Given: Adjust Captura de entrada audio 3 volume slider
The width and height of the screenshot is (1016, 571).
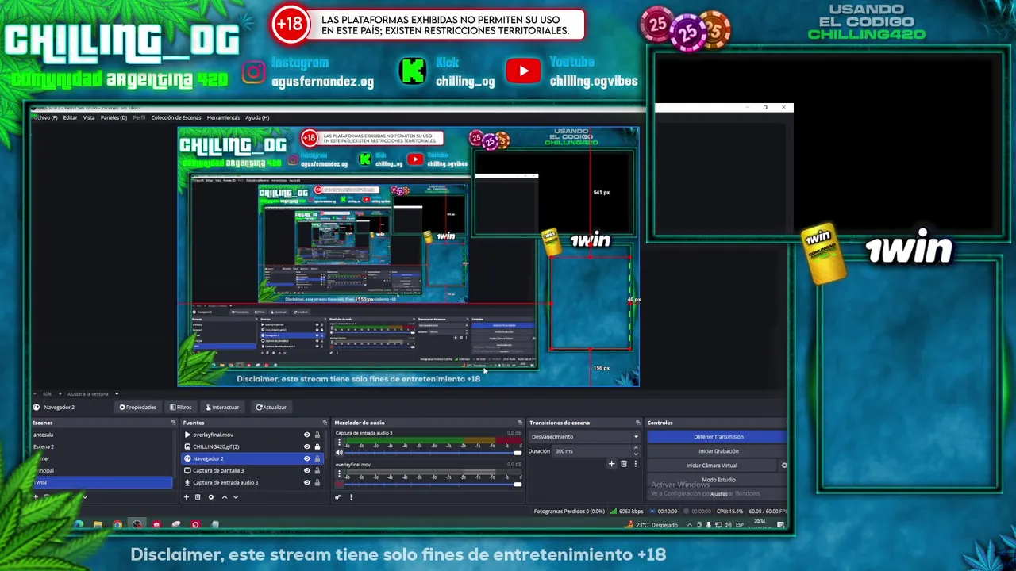Looking at the screenshot, I should tap(433, 453).
